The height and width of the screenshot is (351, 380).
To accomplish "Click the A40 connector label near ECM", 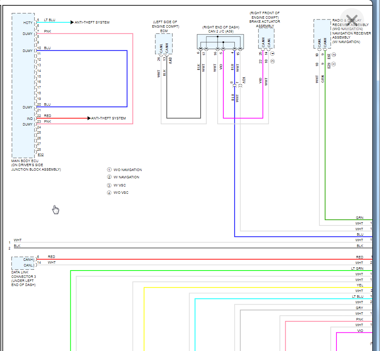I will pyautogui.click(x=170, y=60).
